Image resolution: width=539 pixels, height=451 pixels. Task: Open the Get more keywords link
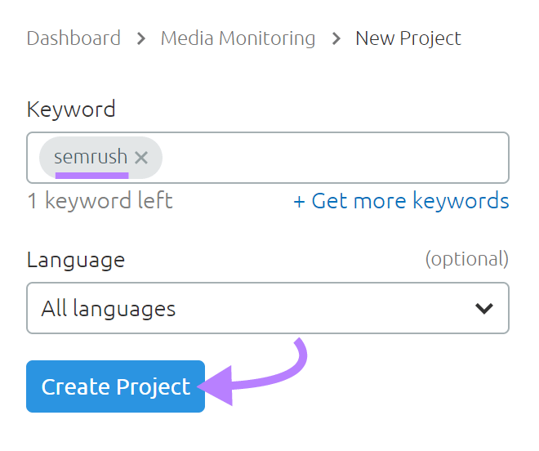point(410,201)
